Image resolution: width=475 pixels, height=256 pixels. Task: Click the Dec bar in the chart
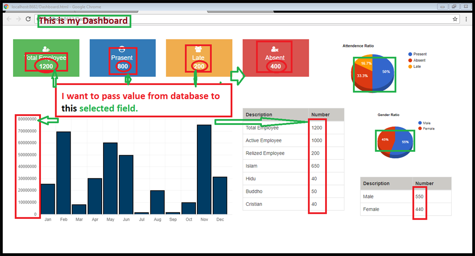click(x=220, y=196)
